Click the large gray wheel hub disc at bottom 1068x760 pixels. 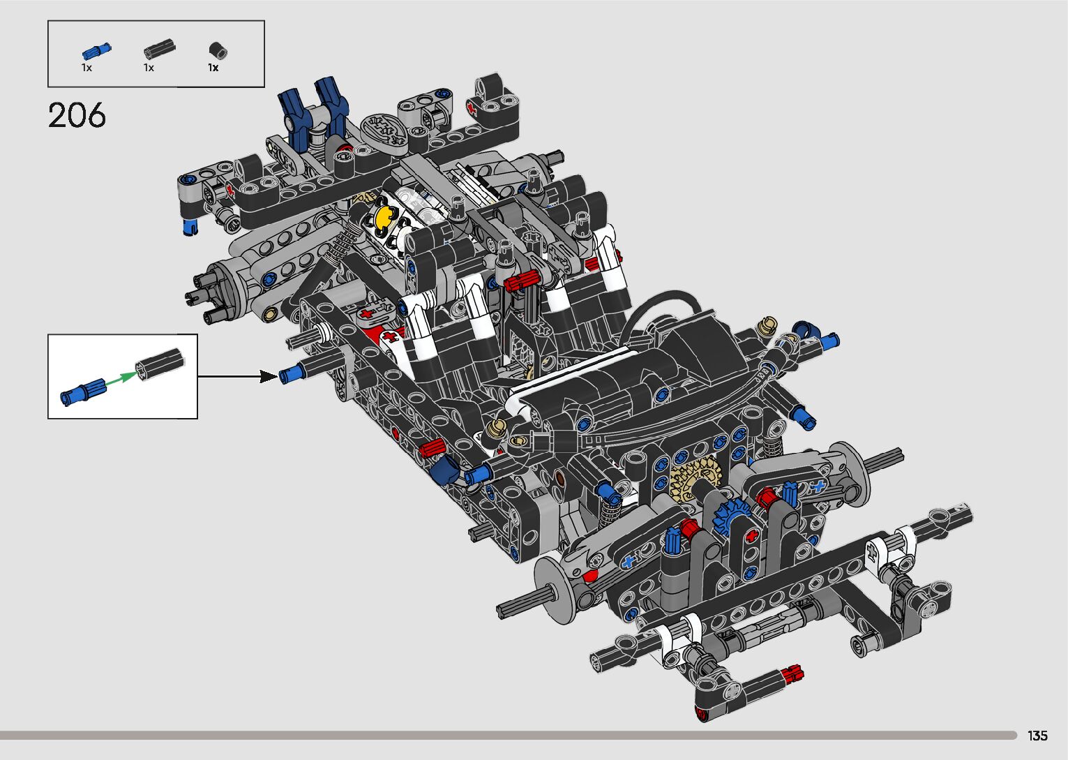(x=556, y=590)
